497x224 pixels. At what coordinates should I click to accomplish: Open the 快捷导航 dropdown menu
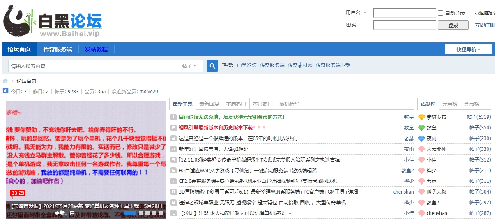[468, 49]
